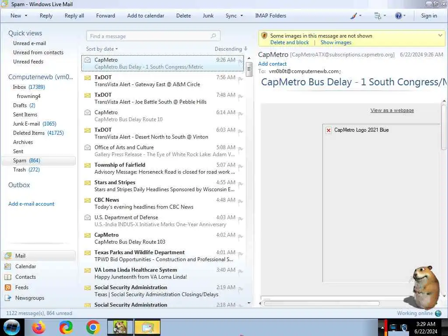Expand the image warning bar chevron
Image resolution: width=448 pixels, height=336 pixels.
click(x=440, y=35)
